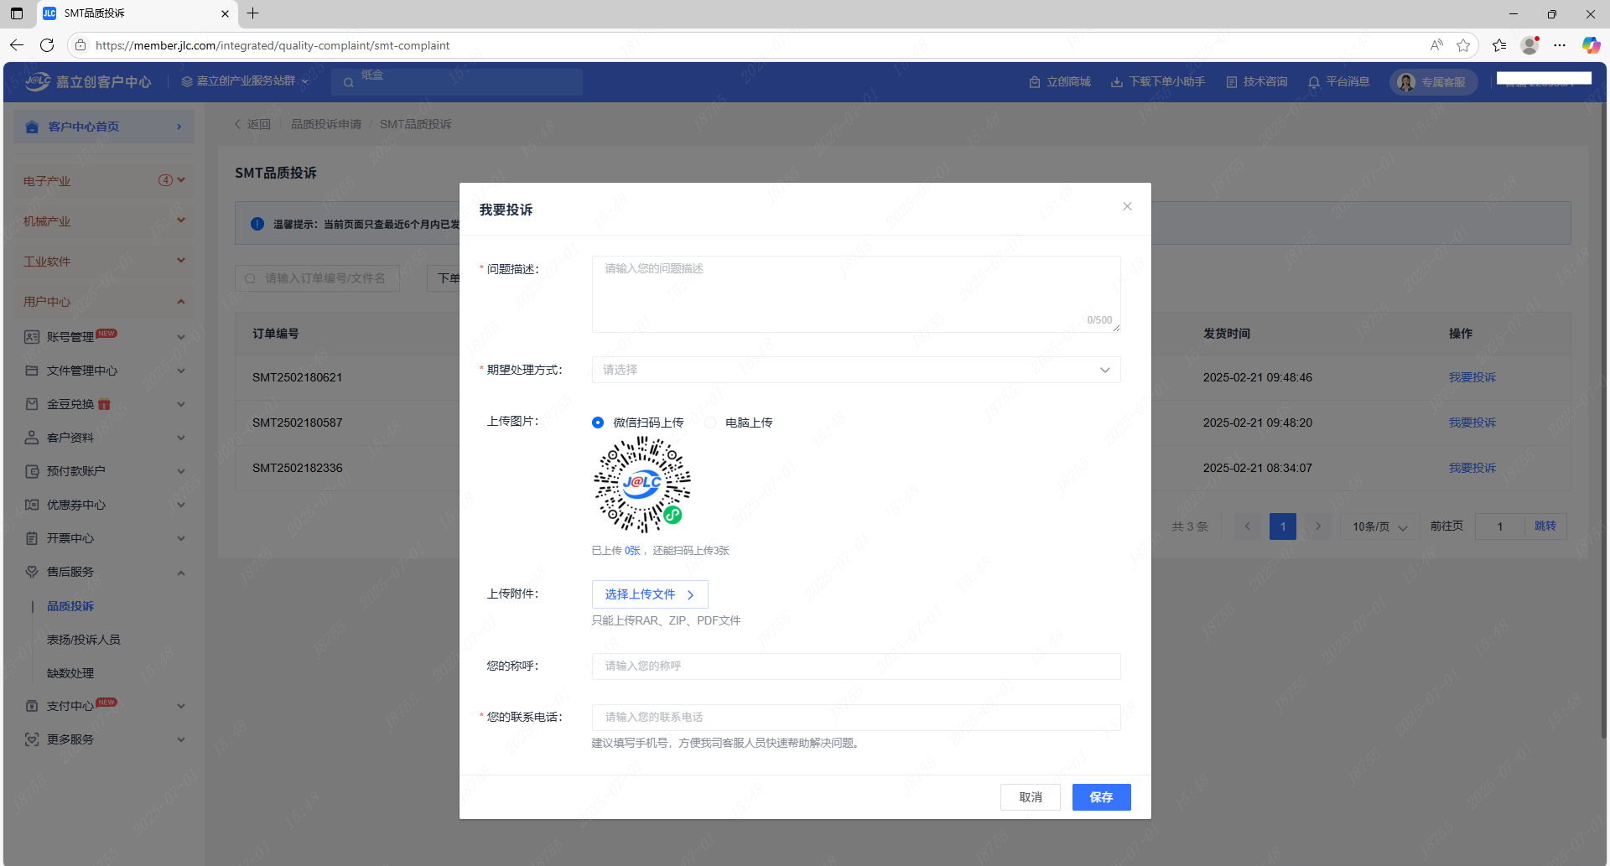Open 立创商城 in the header
1610x866 pixels.
click(1060, 81)
